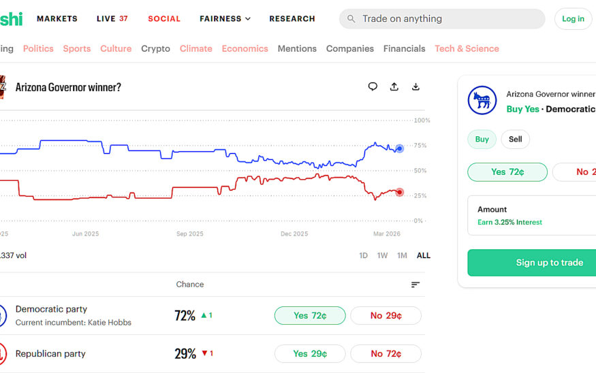Click the share upload icon

coord(394,86)
